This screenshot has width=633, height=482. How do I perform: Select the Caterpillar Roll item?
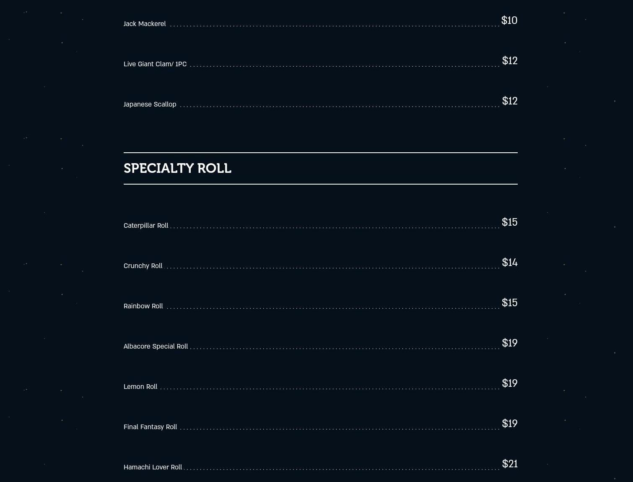point(146,226)
